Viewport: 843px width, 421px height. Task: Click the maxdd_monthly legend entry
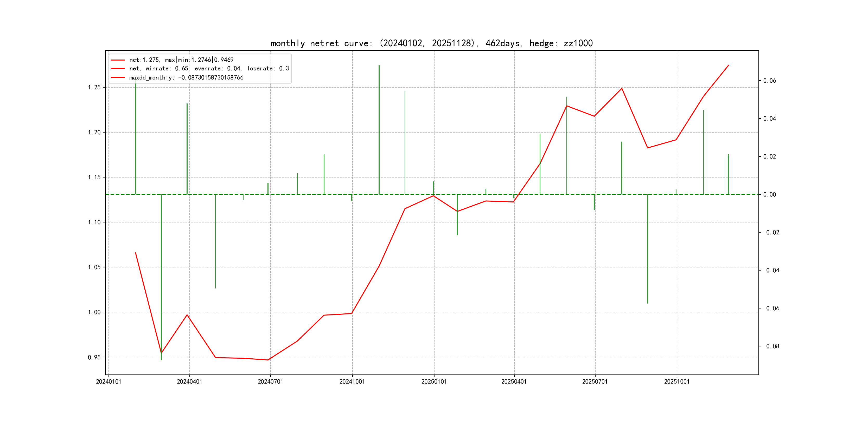(x=186, y=77)
